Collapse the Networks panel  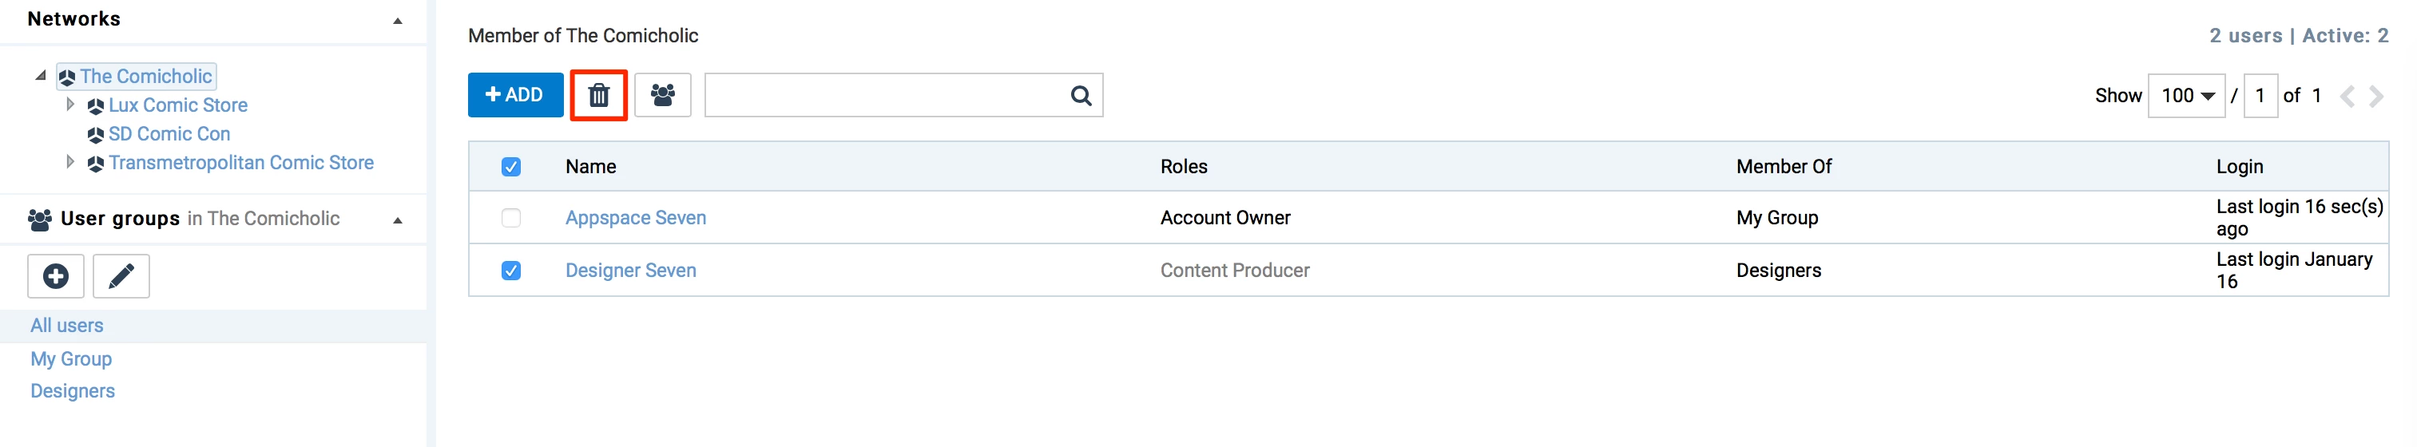[398, 21]
